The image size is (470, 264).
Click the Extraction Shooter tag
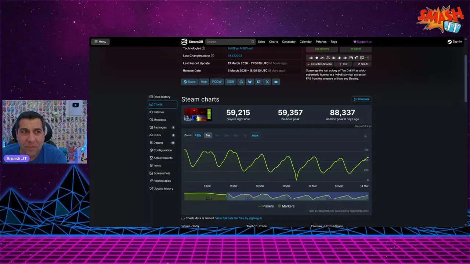click(x=319, y=64)
